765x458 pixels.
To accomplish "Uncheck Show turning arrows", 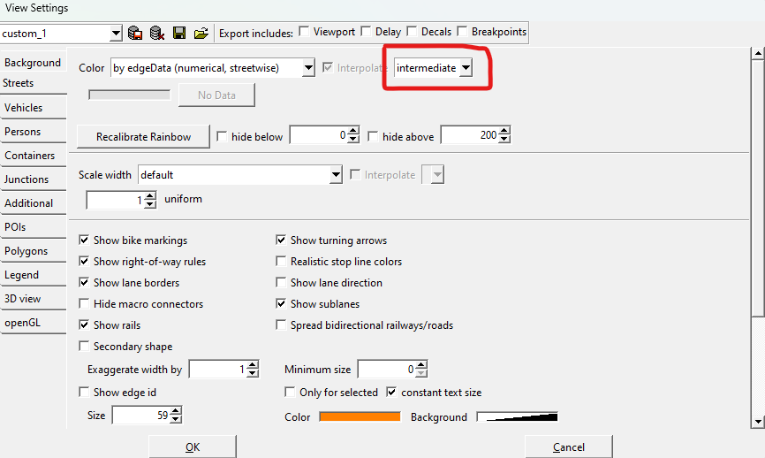I will pos(281,240).
